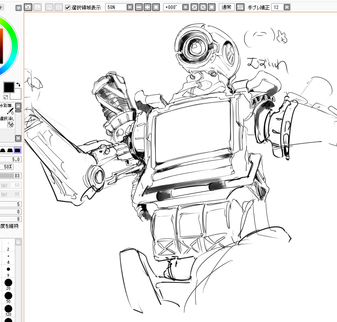Click the zoom in plus button
The height and width of the screenshot is (322, 337).
point(147,7)
